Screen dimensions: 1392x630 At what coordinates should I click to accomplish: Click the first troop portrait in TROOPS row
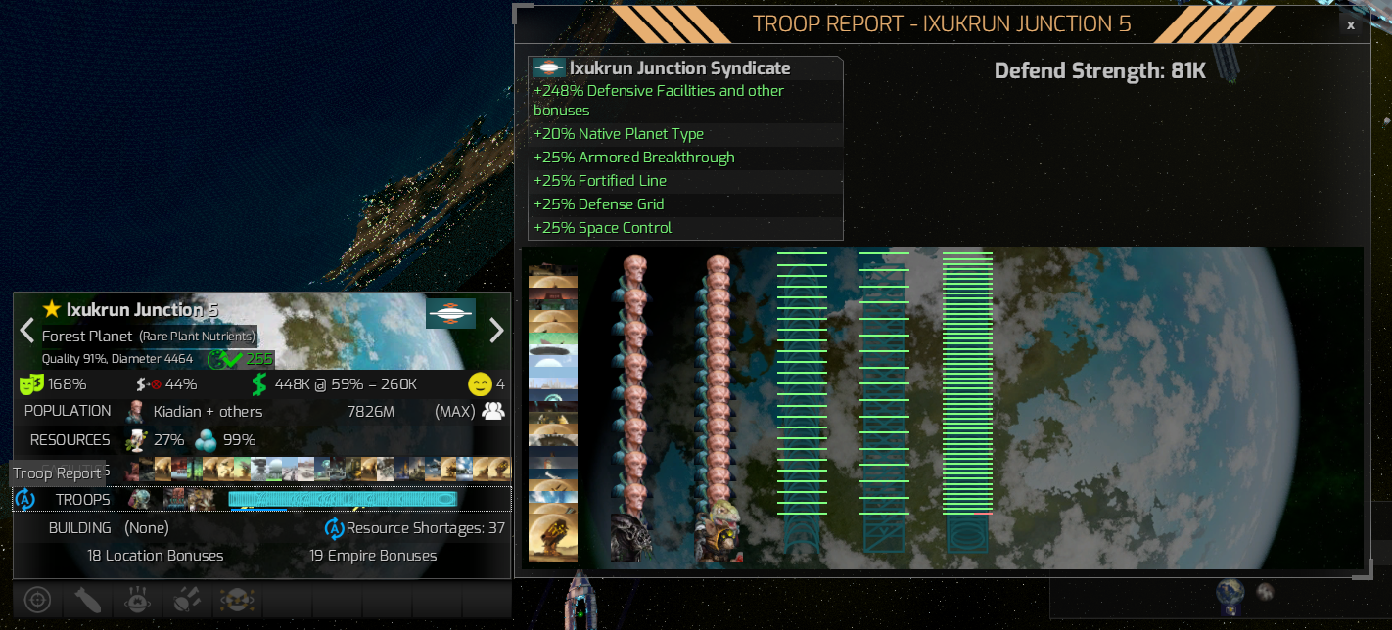coord(139,499)
